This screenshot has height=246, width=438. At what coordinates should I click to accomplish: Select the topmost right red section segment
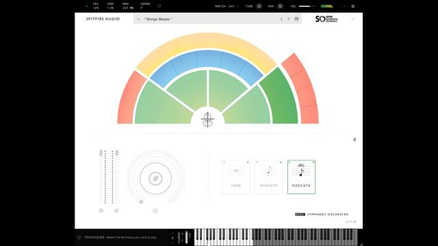tap(292, 64)
